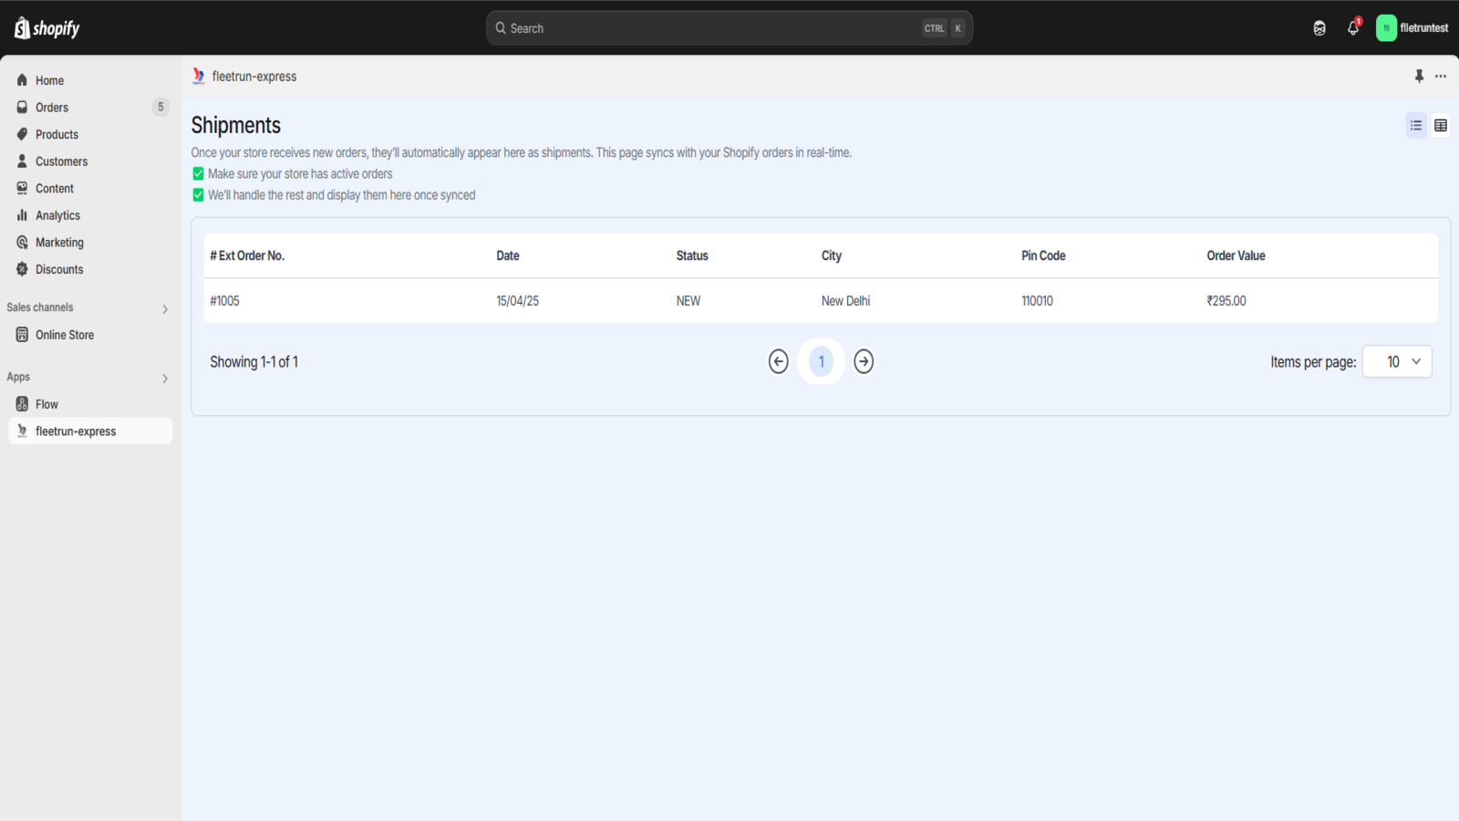Expand the Sales channels section

[165, 308]
